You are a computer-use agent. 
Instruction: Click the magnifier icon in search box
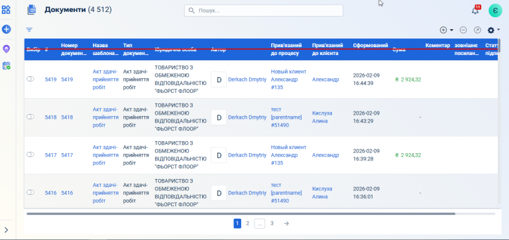click(x=192, y=11)
